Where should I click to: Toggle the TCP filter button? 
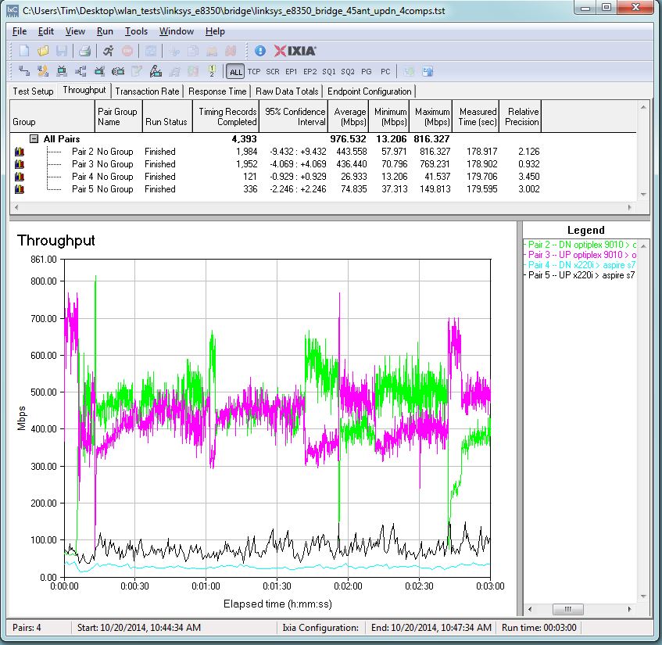[x=254, y=72]
